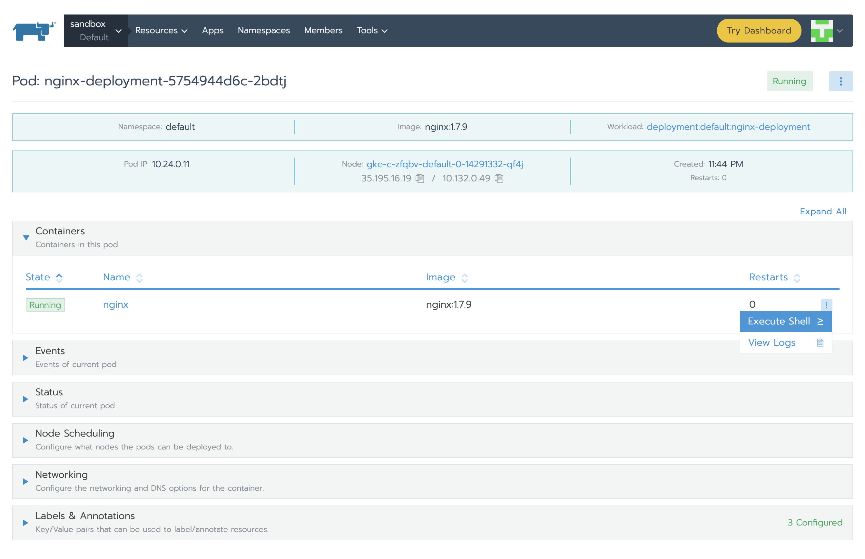Click Expand All link
865x559 pixels.
coord(822,211)
